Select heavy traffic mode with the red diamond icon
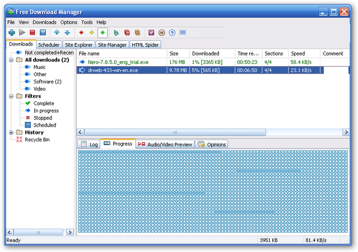Image resolution: width=358 pixels, height=252 pixels. tap(81, 32)
